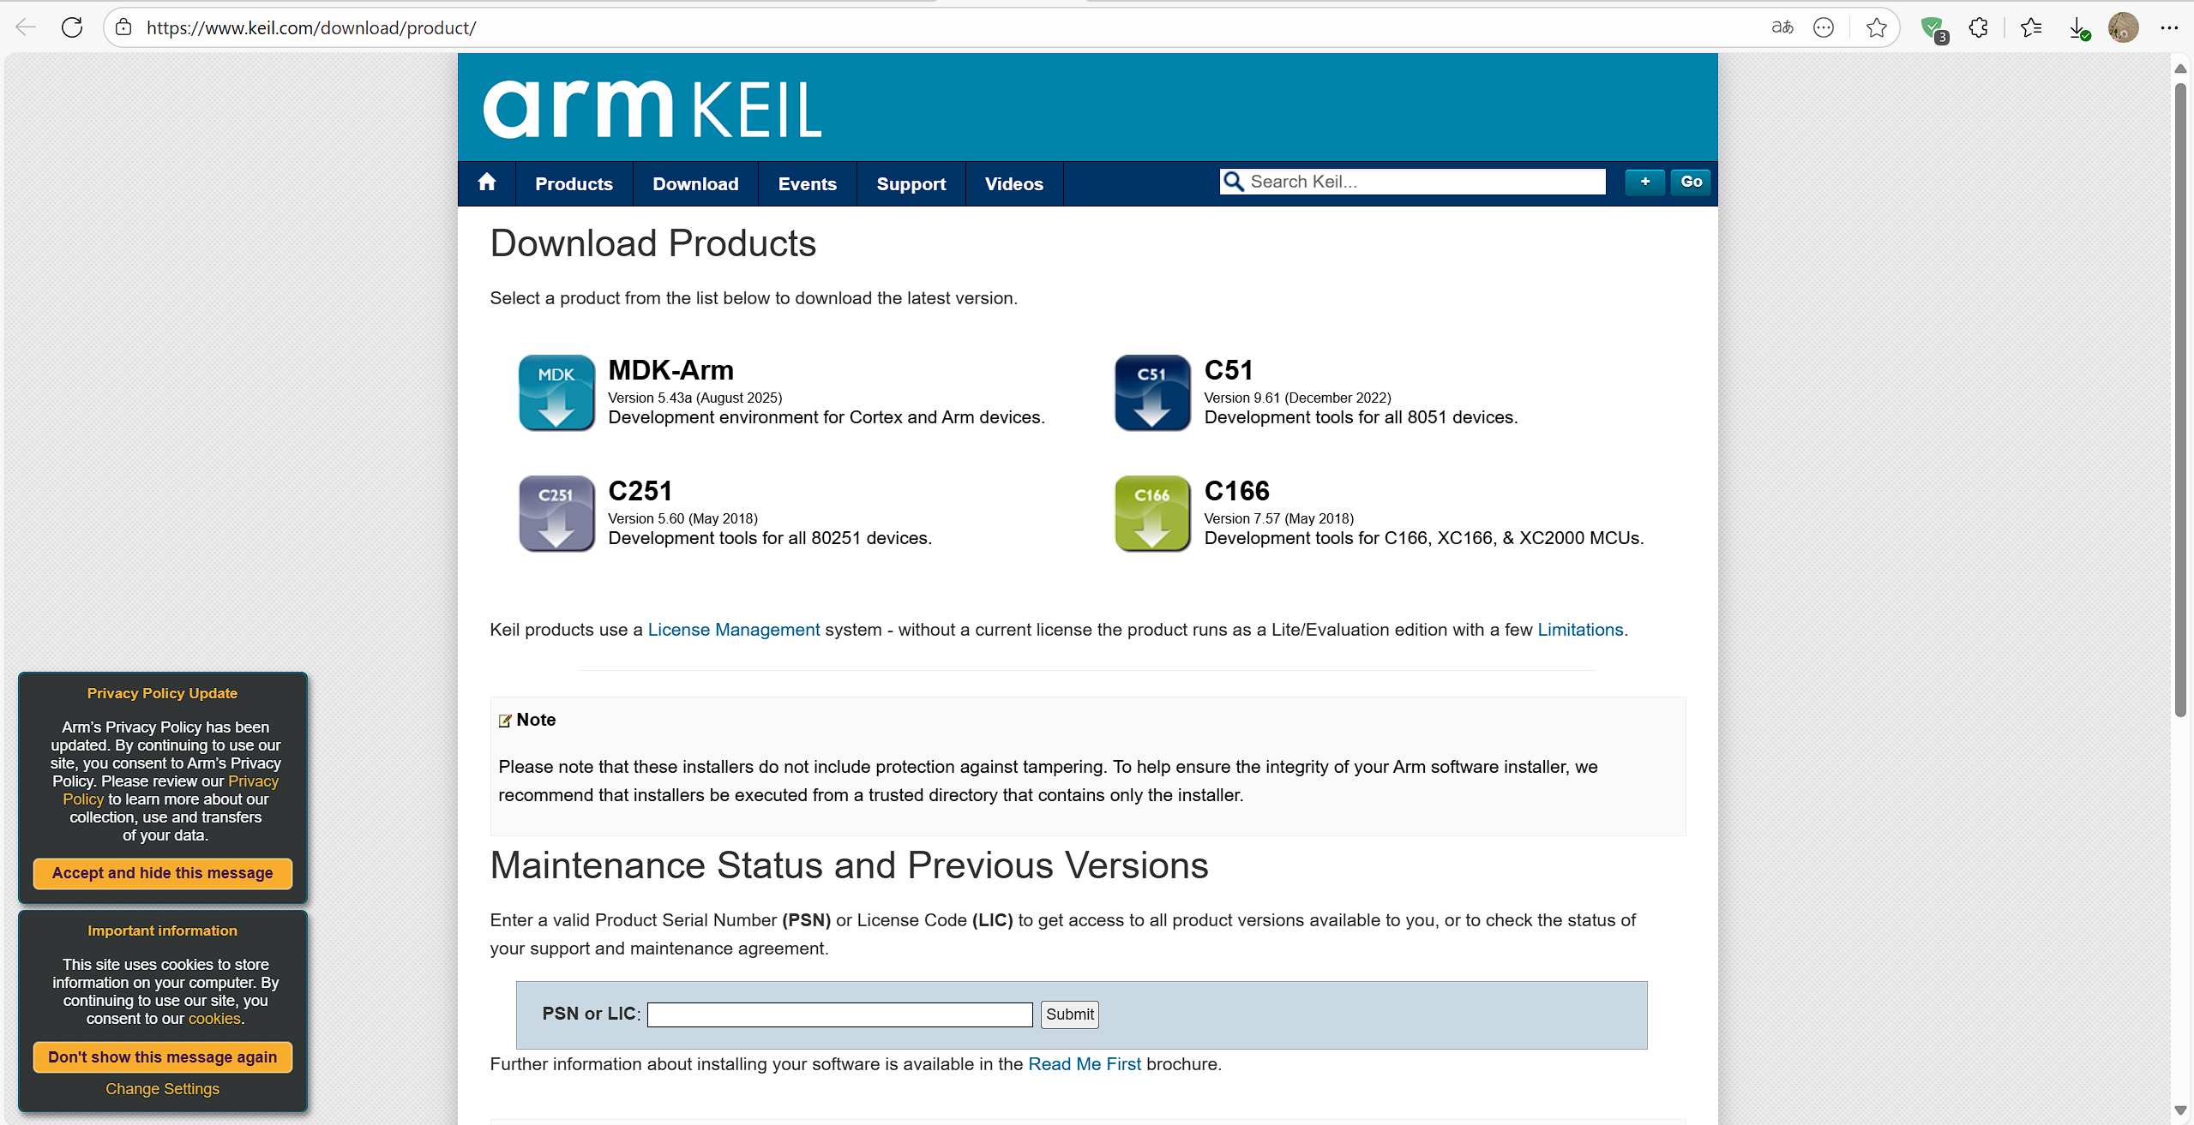The image size is (2194, 1125).
Task: Click Don't show this message again
Action: pyautogui.click(x=163, y=1057)
